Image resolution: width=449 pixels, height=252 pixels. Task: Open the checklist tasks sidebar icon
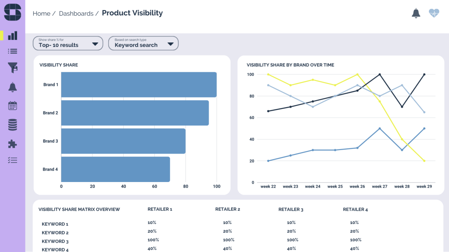[x=13, y=160]
